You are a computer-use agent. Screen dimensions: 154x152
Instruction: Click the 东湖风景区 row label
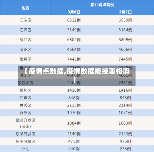tap(26, 142)
